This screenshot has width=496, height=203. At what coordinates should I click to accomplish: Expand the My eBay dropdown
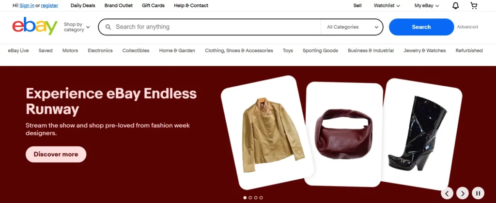click(427, 5)
